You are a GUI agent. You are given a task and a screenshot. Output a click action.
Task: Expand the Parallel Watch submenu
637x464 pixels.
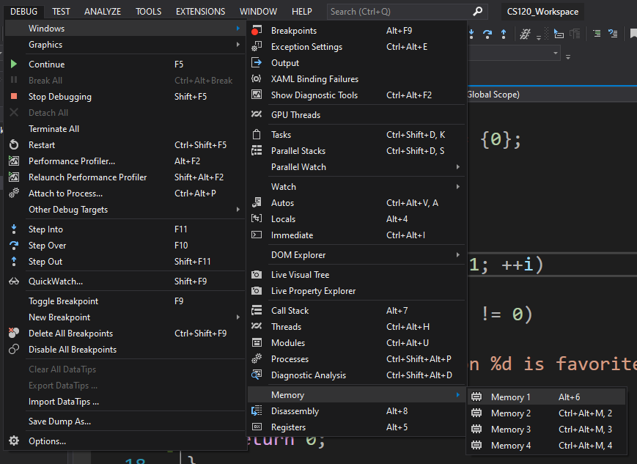point(356,167)
